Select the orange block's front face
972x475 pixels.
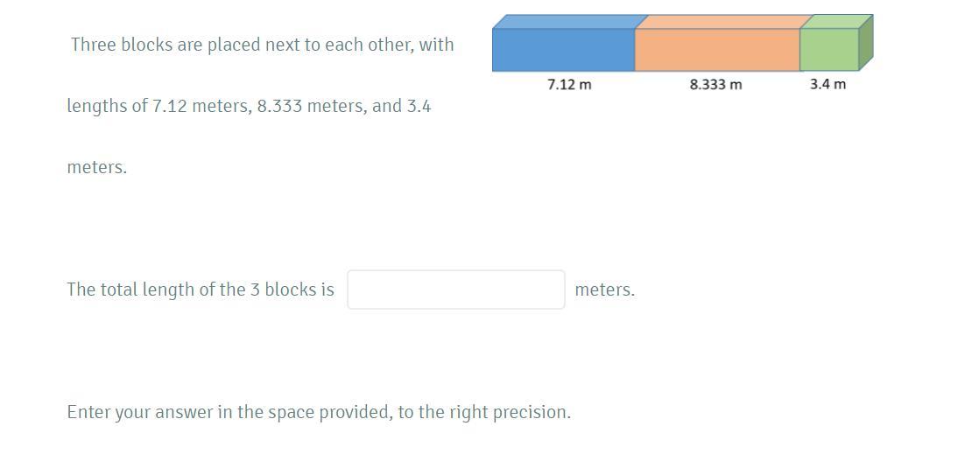click(x=717, y=50)
